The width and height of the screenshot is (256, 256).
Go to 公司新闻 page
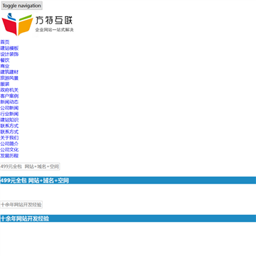pyautogui.click(x=9, y=108)
